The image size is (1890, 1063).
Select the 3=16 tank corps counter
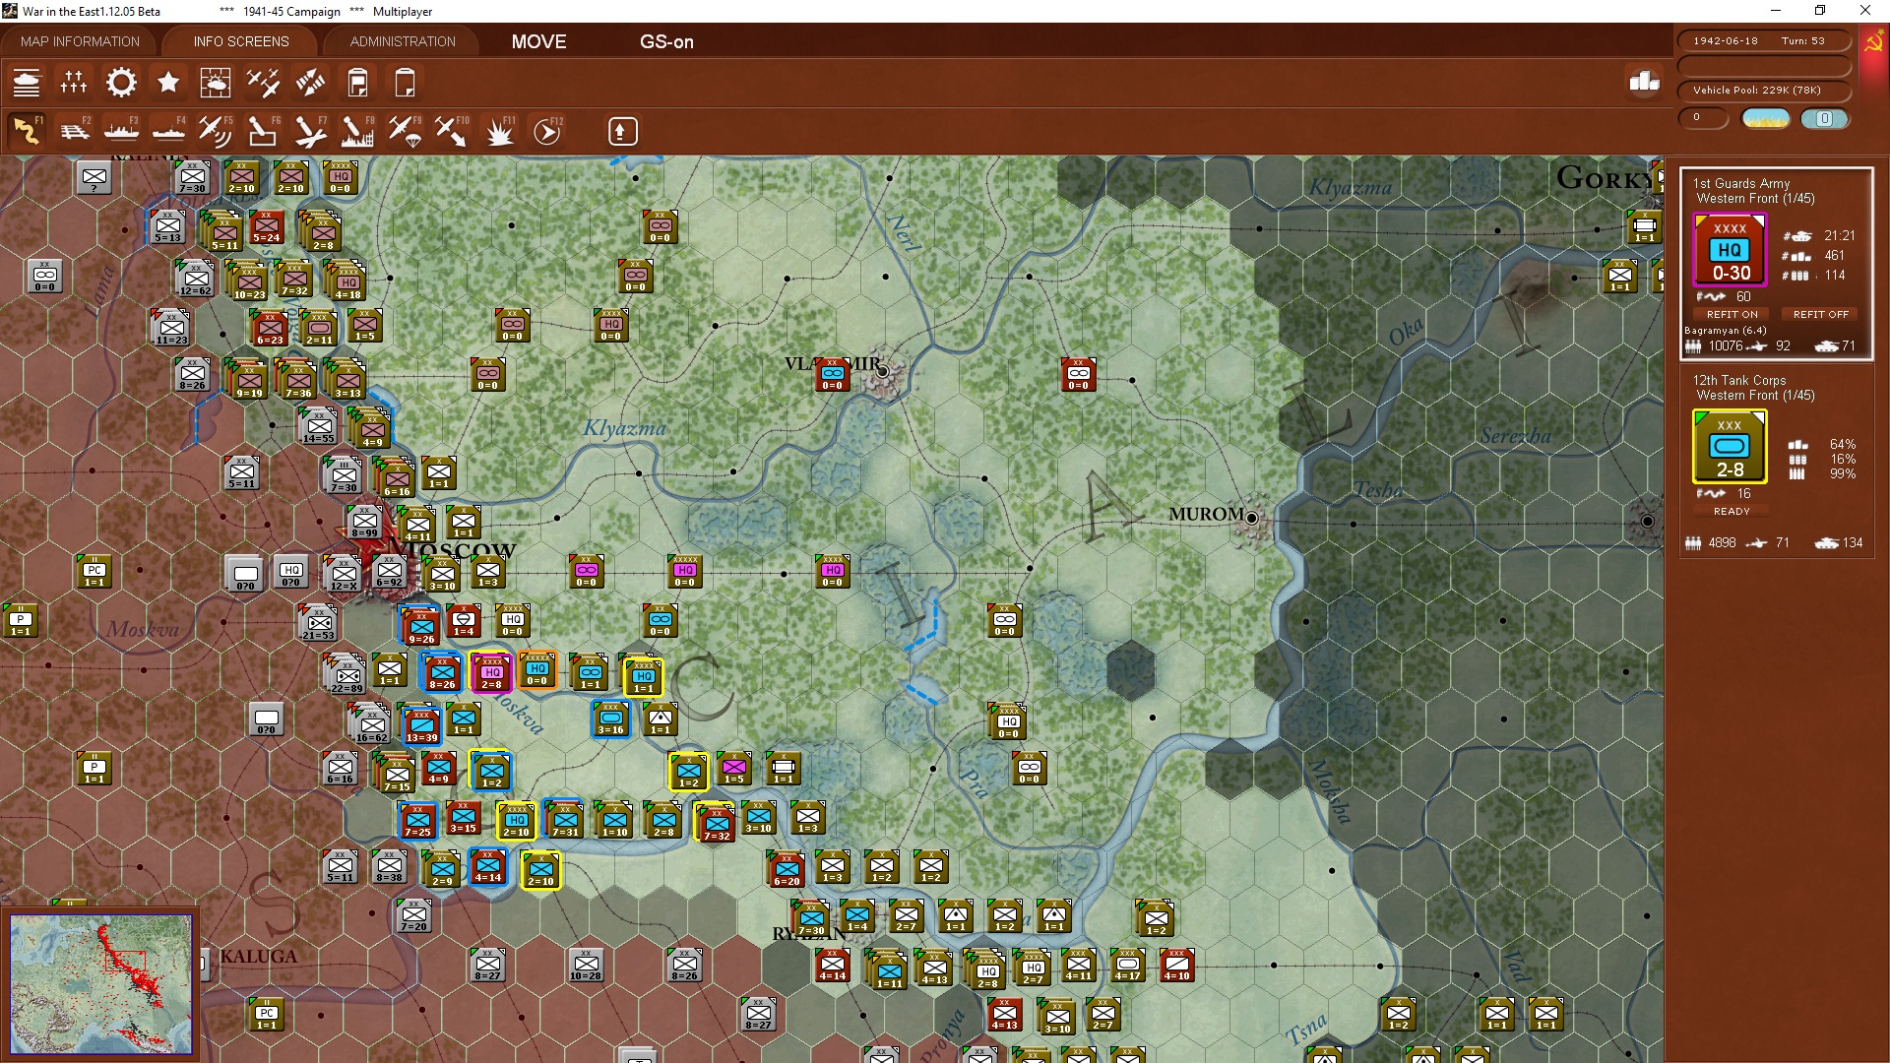coord(610,719)
